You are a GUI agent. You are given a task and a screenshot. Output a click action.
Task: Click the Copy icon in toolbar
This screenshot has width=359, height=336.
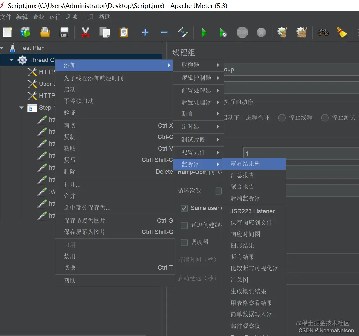(x=105, y=32)
